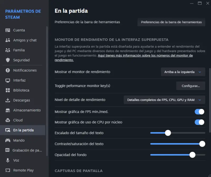The image size is (211, 177).
Task: Click the Voz microphone icon
Action: [x=8, y=160]
